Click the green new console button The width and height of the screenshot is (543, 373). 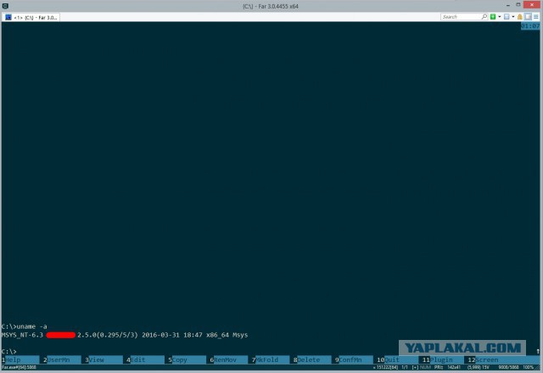[493, 17]
